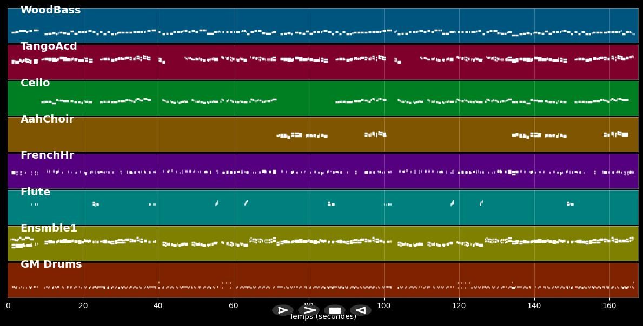Choose the AahChoir track label
This screenshot has width=643, height=326.
(x=47, y=119)
